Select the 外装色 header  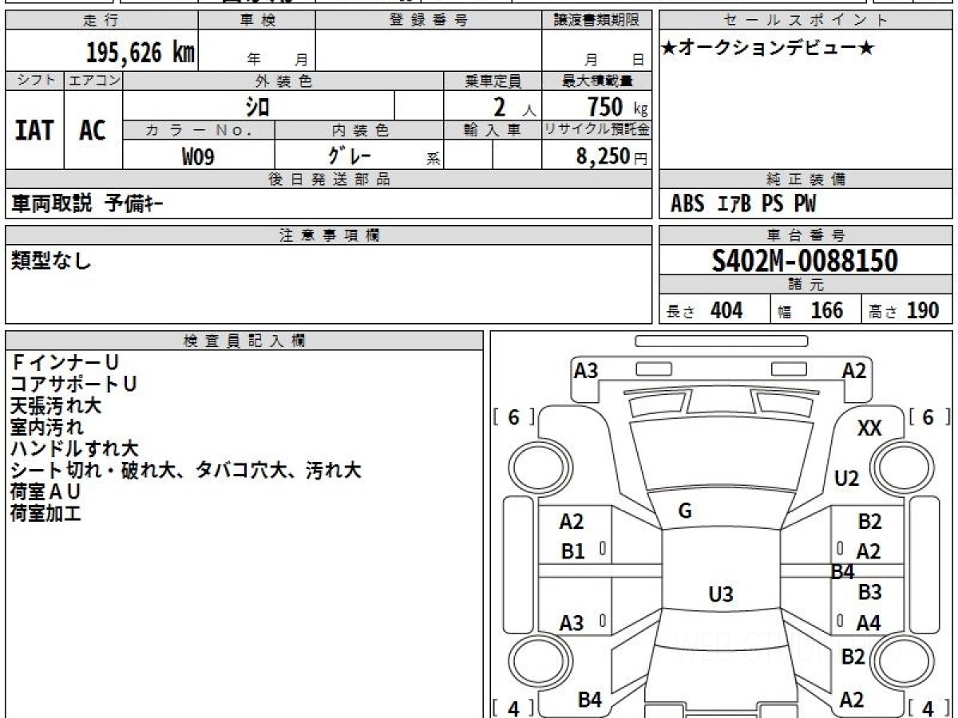(x=283, y=81)
